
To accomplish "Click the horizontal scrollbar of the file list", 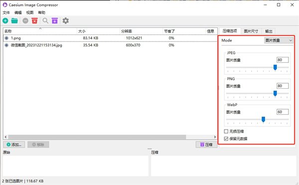I will (97, 137).
